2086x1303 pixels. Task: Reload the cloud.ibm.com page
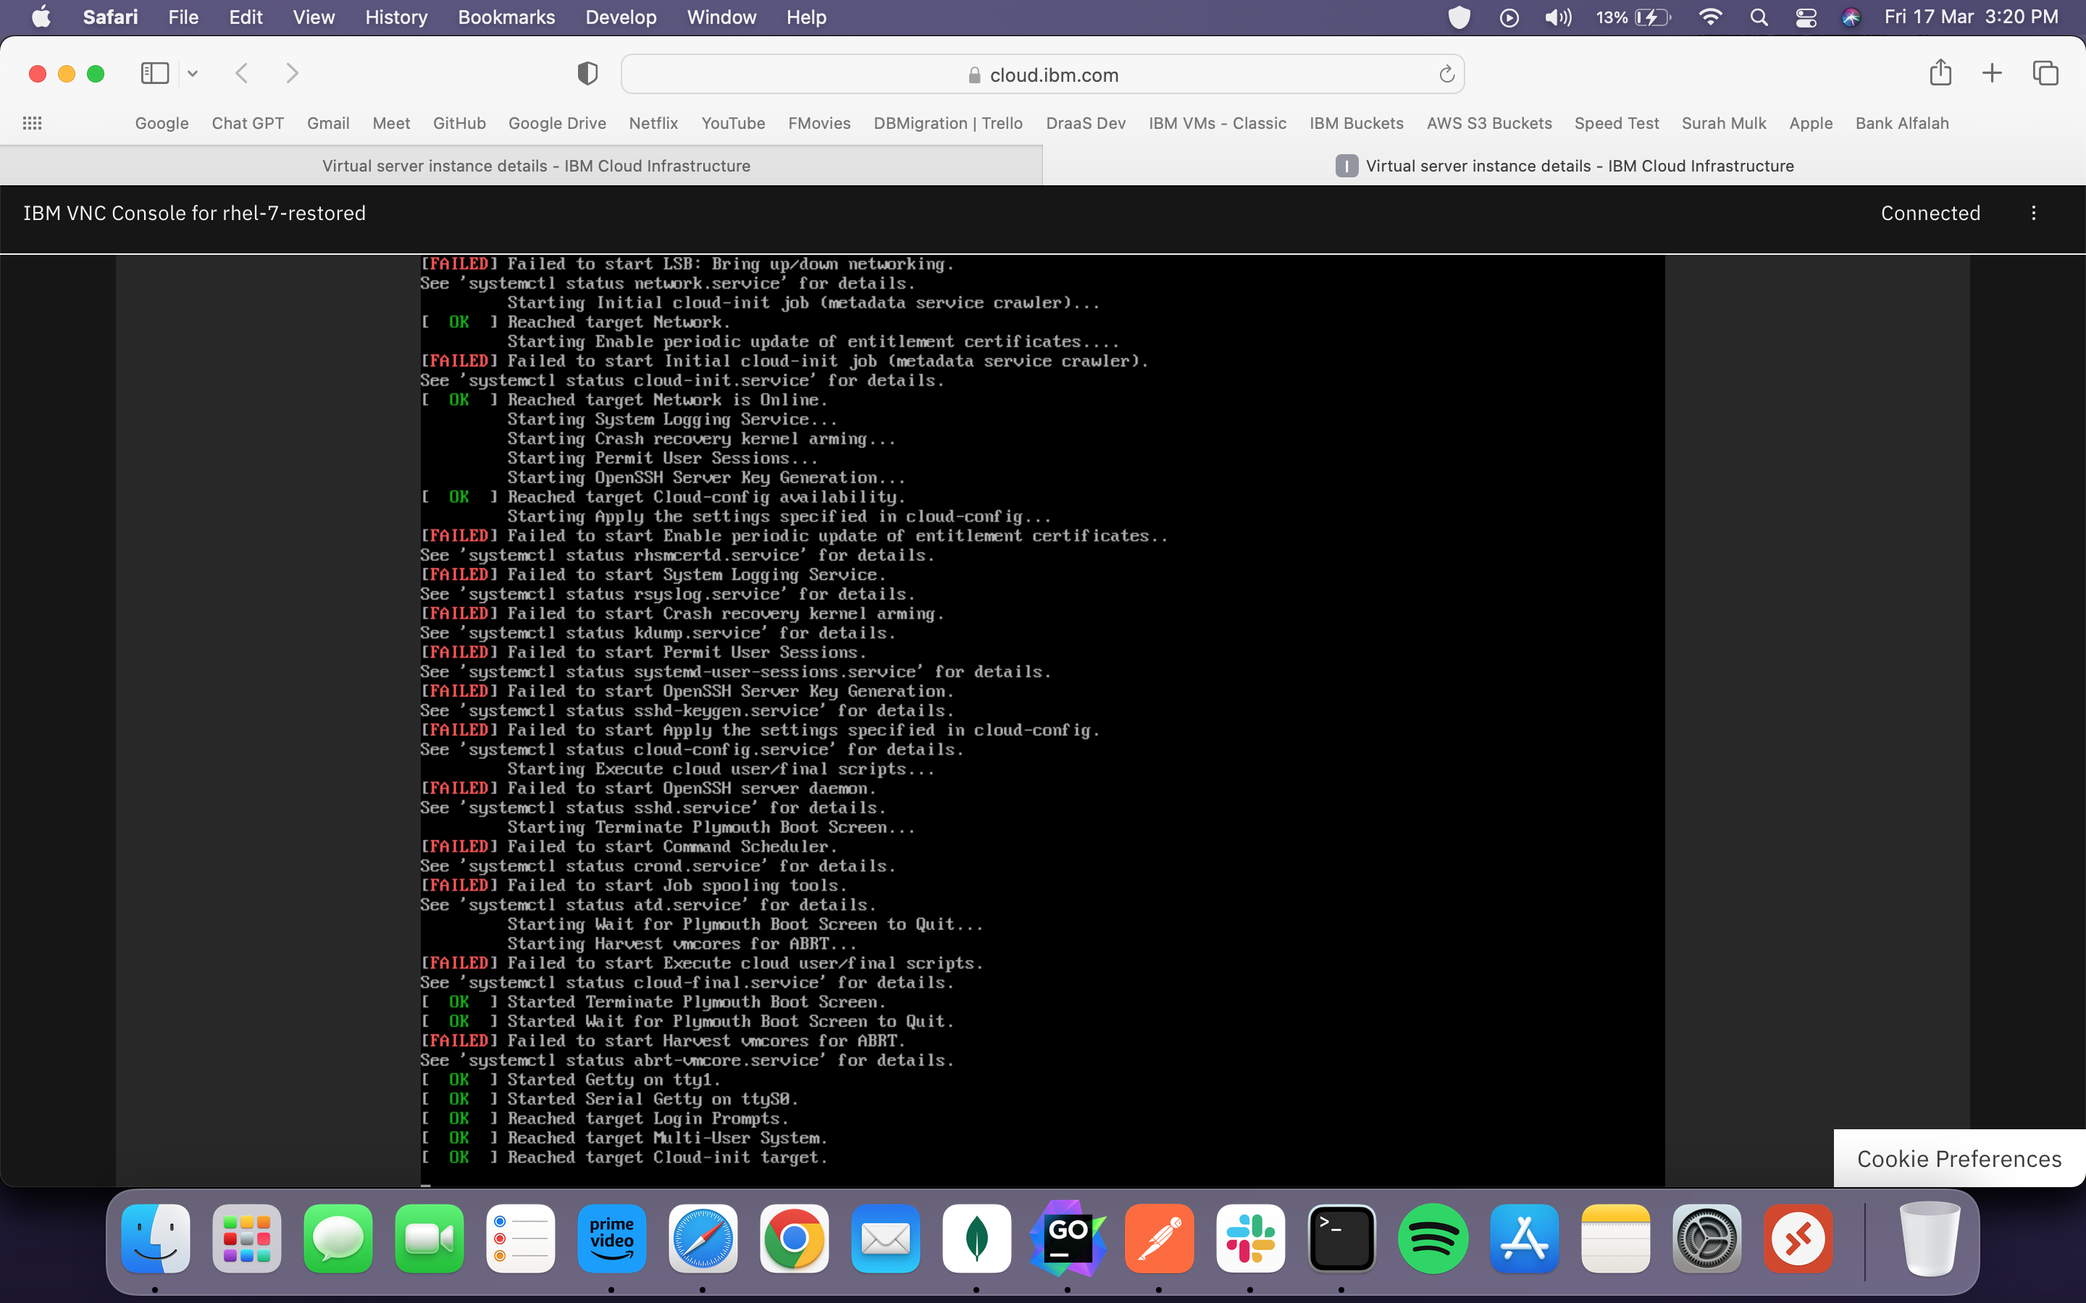pyautogui.click(x=1446, y=75)
